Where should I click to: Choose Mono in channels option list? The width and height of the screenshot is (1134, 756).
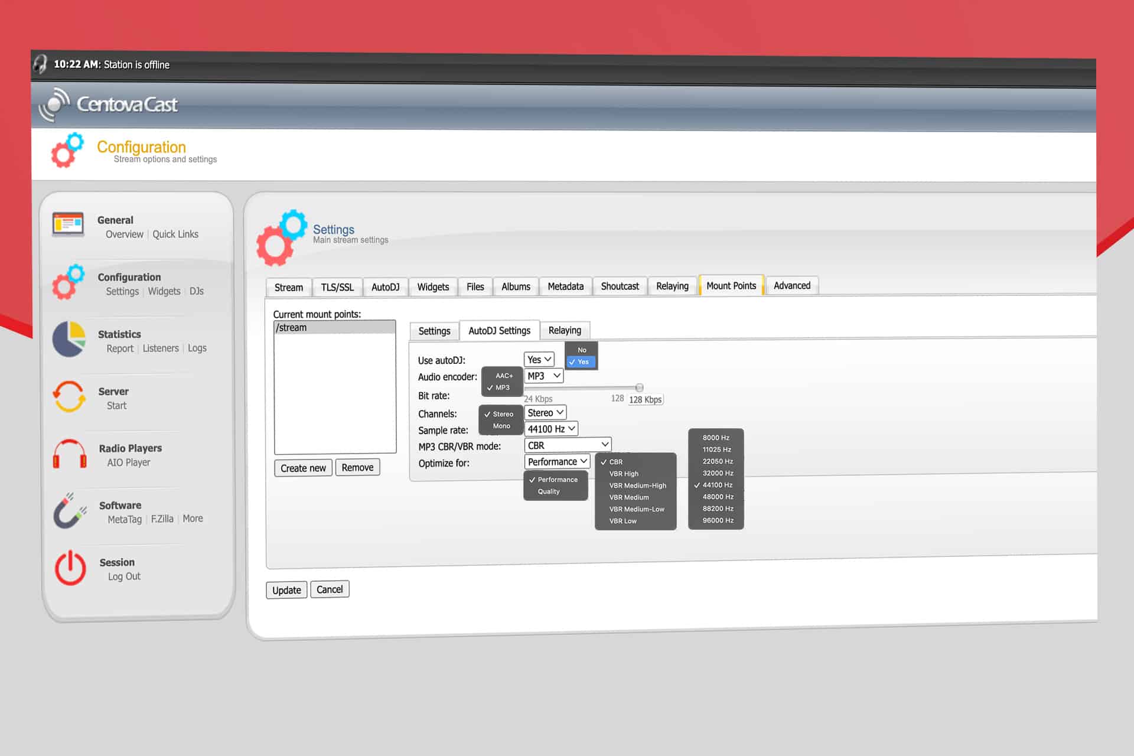[x=501, y=426]
